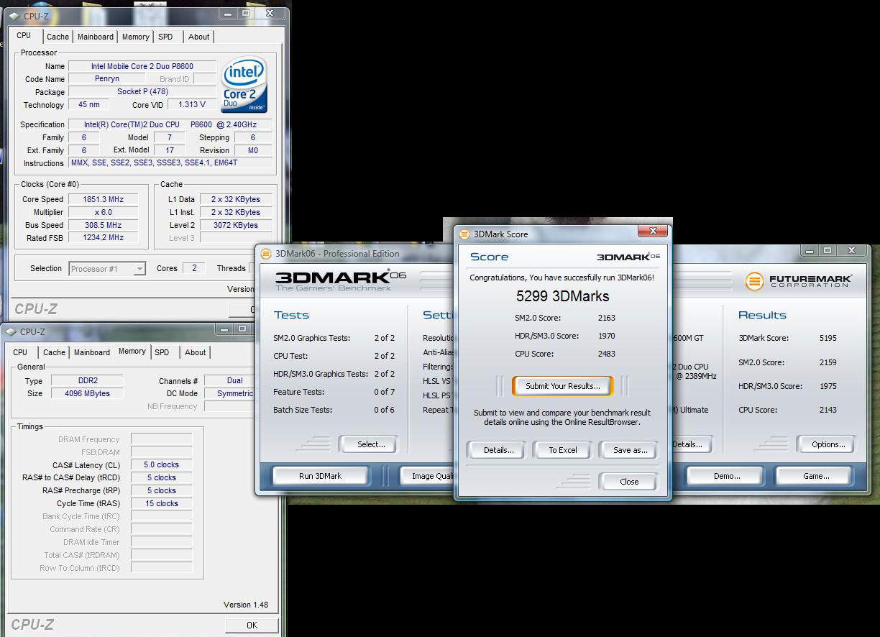Open About tab in lower CPU-Z window
This screenshot has height=637, width=880.
(x=196, y=352)
